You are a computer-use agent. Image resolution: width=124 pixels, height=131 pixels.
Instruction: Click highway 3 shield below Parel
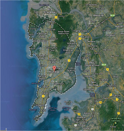click(x=43, y=96)
